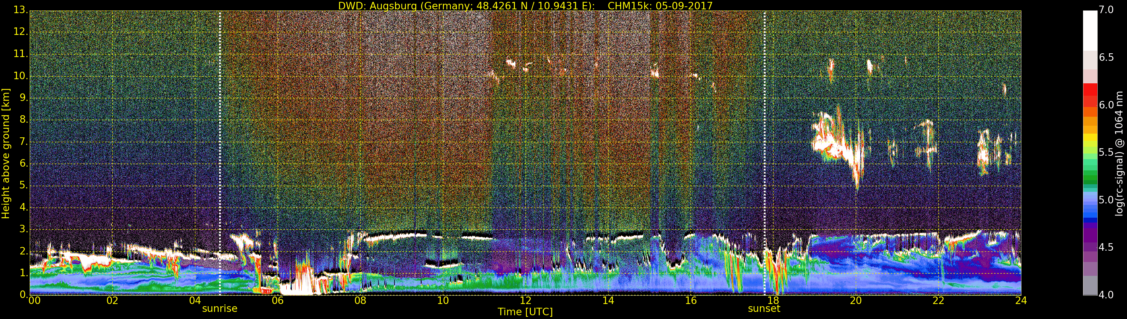1127x319 pixels.
Task: Click the height axis tick "12."
Action: pyautogui.click(x=21, y=32)
